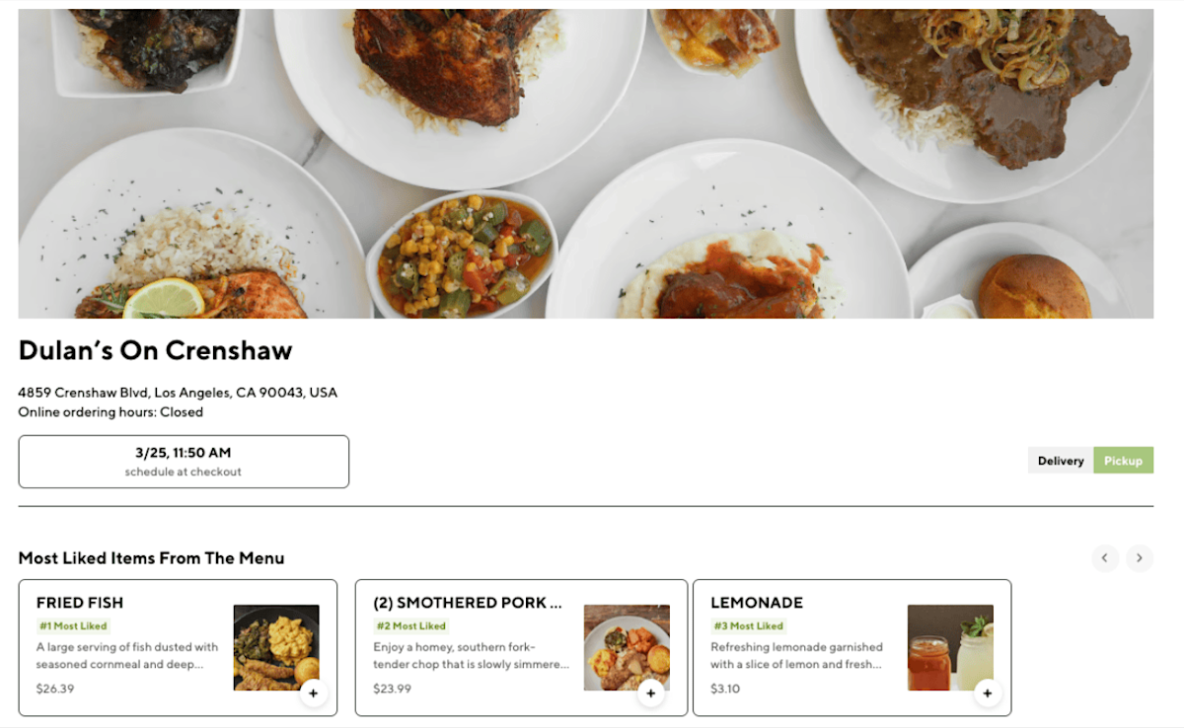This screenshot has width=1184, height=728.
Task: Click the restaurant food banner image
Action: coord(586,164)
